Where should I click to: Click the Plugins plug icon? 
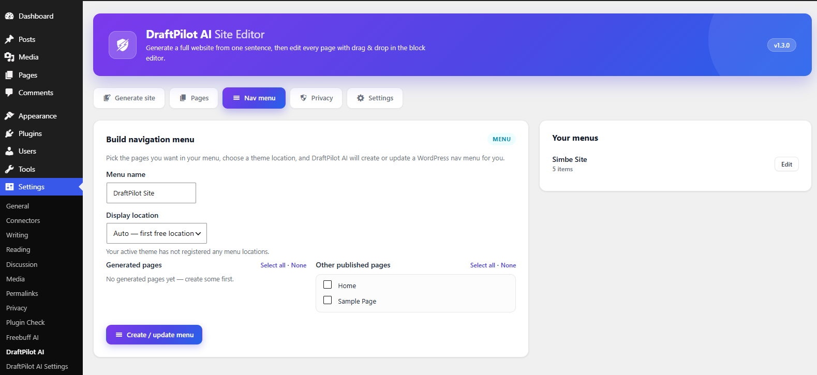coord(9,133)
